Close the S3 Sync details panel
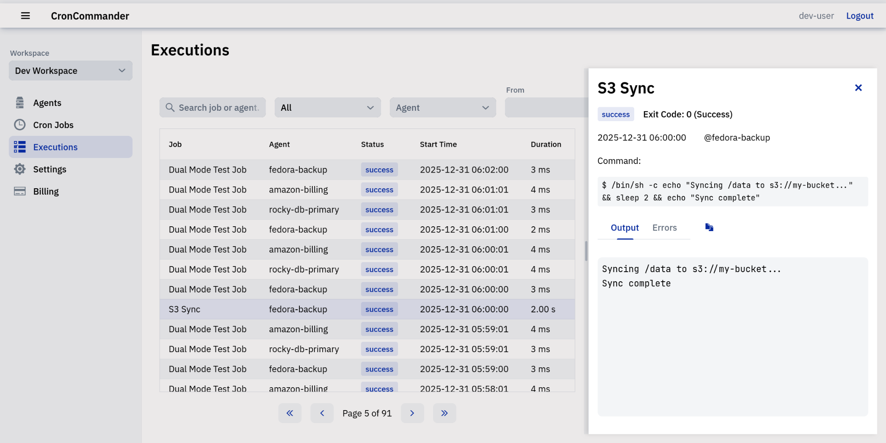886x443 pixels. (x=858, y=88)
